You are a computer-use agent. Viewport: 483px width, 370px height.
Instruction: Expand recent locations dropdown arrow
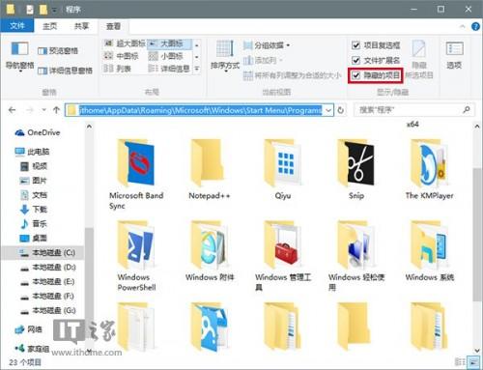point(43,110)
